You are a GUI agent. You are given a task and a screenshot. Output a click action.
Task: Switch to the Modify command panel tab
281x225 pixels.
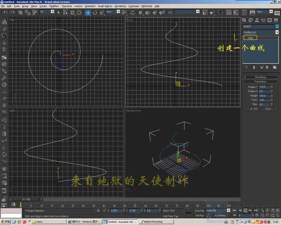pos(251,20)
